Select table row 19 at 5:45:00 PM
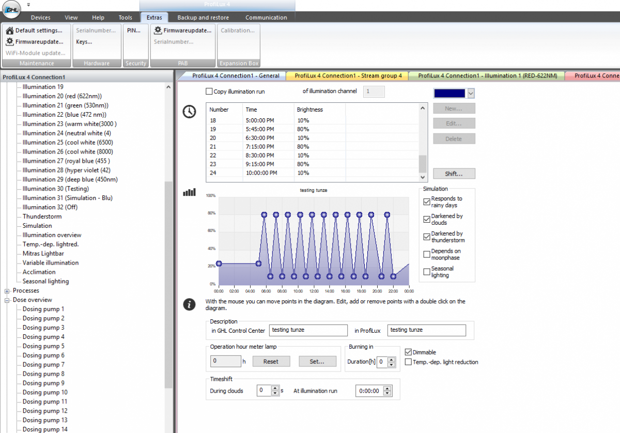This screenshot has width=620, height=433. tap(312, 129)
